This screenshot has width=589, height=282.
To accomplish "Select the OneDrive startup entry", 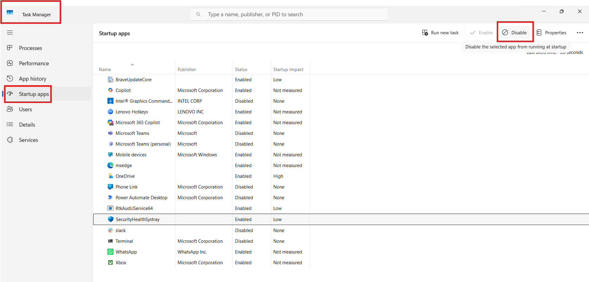I will [x=125, y=176].
